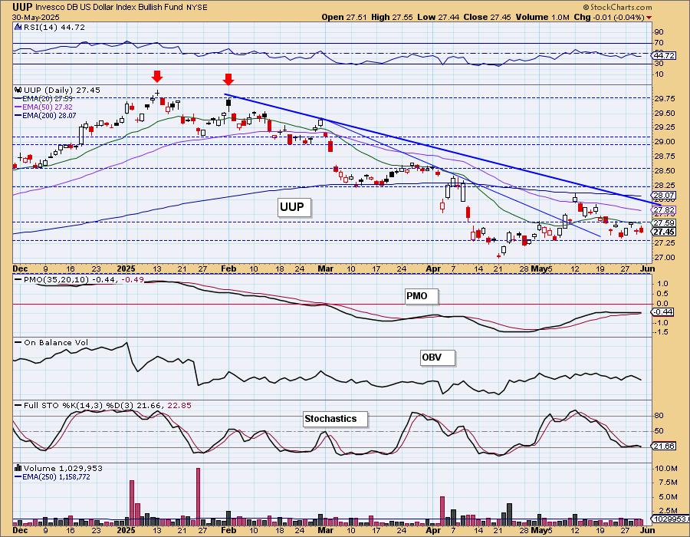
Task: Click the red down-triangle beside Chg value
Action: click(649, 18)
